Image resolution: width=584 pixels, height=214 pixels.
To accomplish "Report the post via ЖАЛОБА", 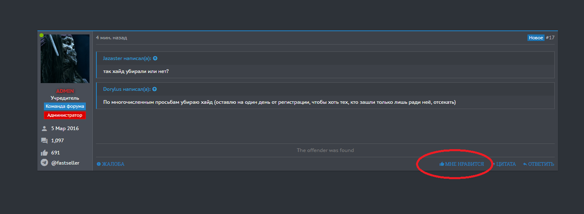I will click(111, 164).
